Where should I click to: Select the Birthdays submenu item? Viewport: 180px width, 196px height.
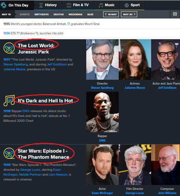click(42, 14)
